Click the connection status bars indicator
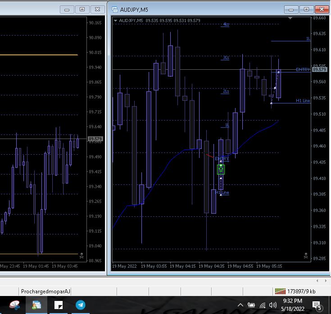 click(x=280, y=292)
